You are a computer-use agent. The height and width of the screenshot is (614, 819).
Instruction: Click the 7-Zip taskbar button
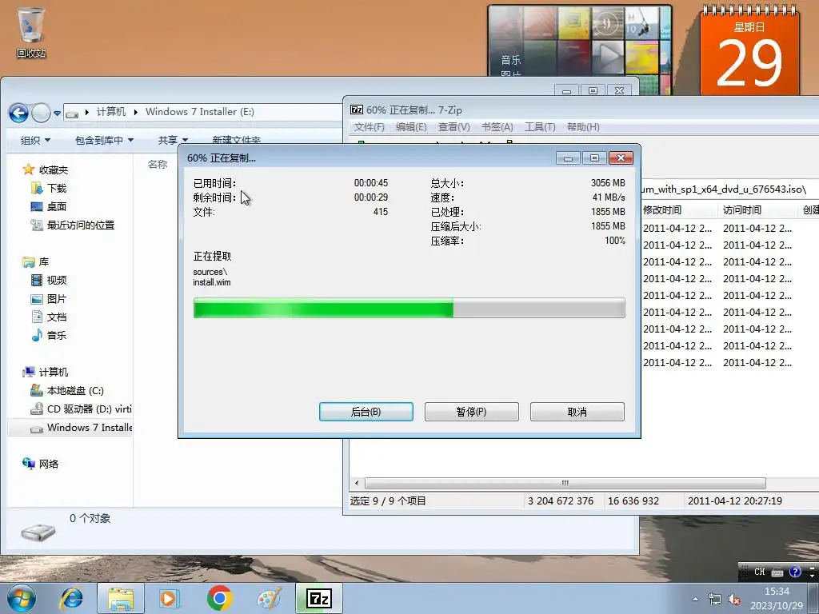tap(319, 598)
